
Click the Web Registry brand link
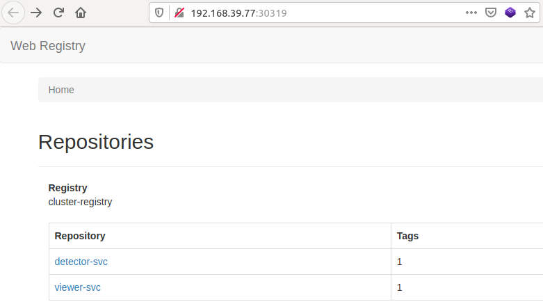click(48, 46)
